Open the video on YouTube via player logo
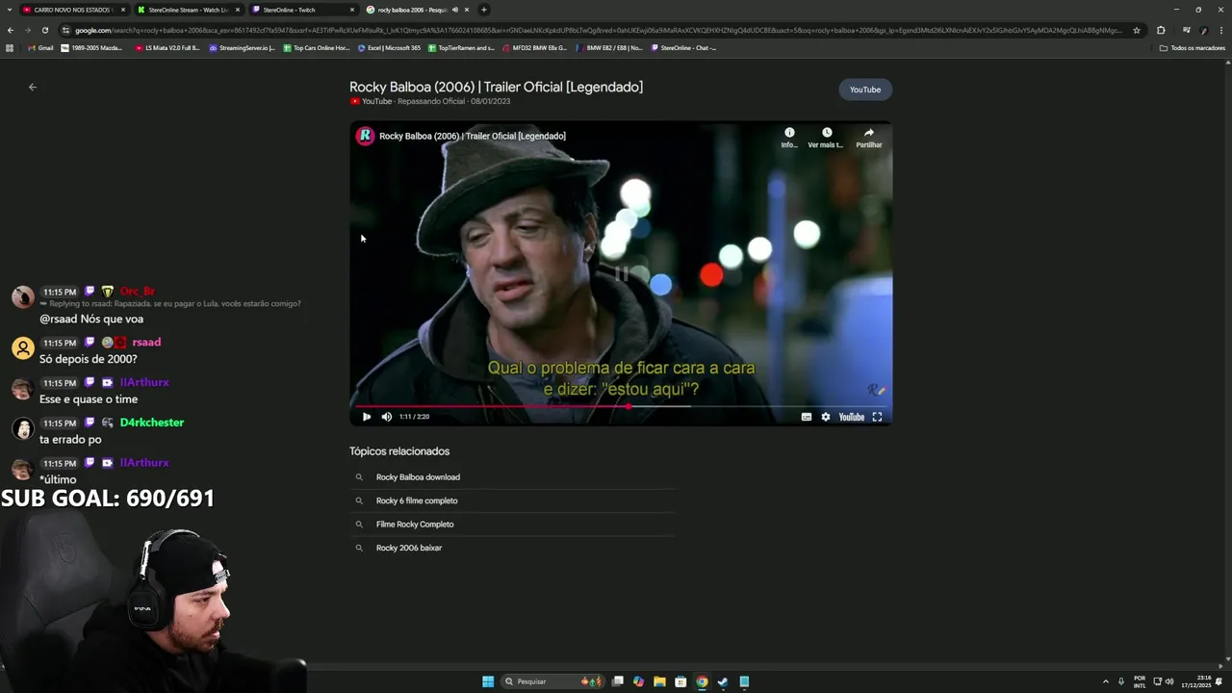Viewport: 1232px width, 693px height. pyautogui.click(x=852, y=417)
